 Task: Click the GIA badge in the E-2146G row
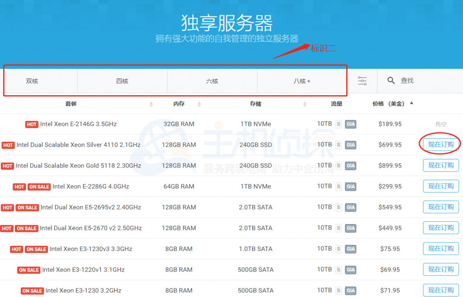(x=350, y=124)
